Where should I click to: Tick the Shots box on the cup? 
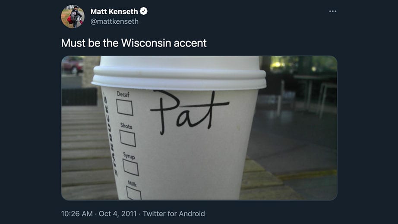click(128, 138)
